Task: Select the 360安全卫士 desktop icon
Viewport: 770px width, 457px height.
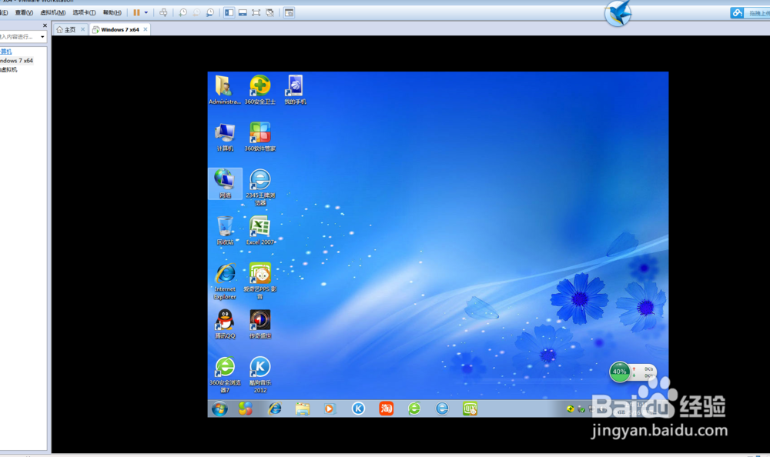Action: (x=259, y=90)
